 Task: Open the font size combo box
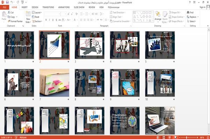point(63,14)
